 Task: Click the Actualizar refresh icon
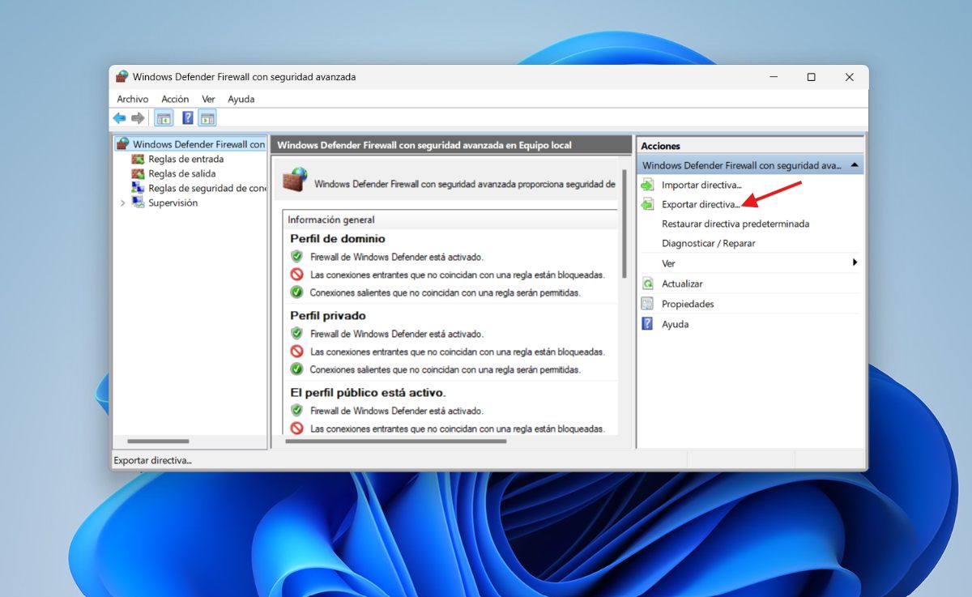click(647, 284)
